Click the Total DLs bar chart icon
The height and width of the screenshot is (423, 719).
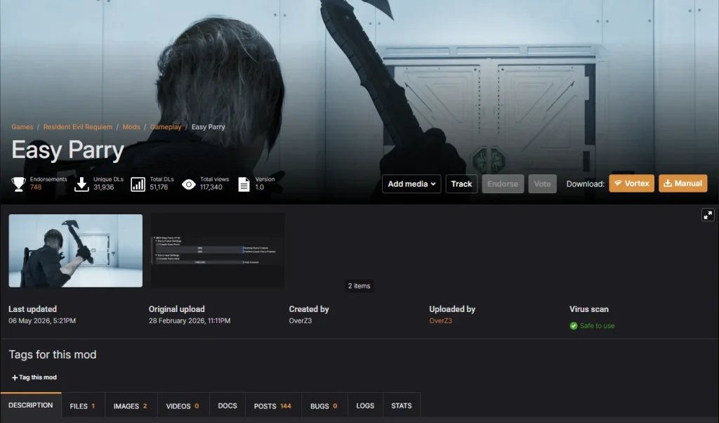coord(138,184)
